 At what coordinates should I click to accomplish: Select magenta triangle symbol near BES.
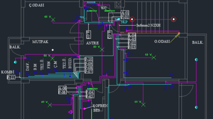[x=70, y=112]
